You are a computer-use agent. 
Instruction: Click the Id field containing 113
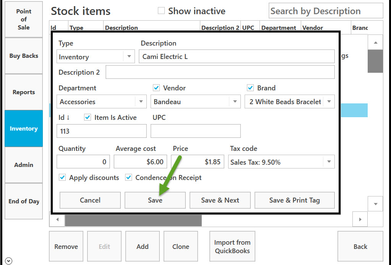point(102,131)
